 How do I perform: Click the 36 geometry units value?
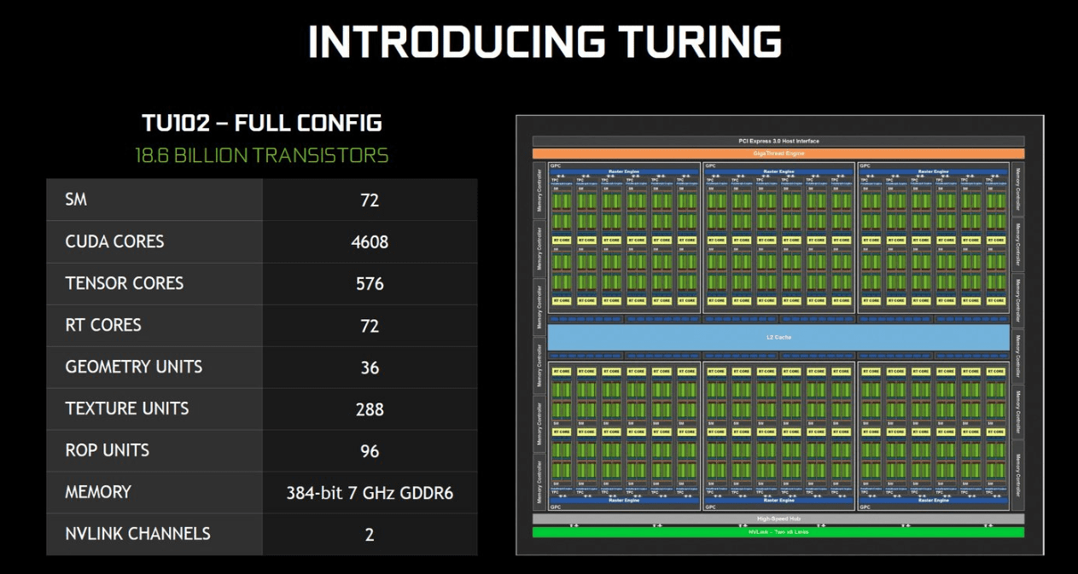[370, 368]
